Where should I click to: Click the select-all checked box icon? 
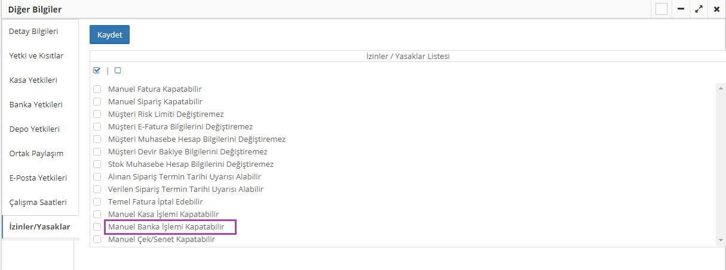[97, 70]
